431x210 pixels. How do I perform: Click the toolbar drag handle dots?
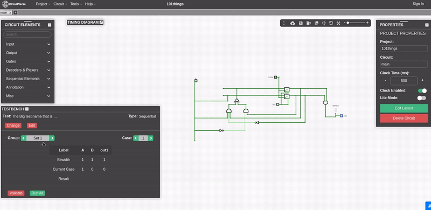coord(284,23)
